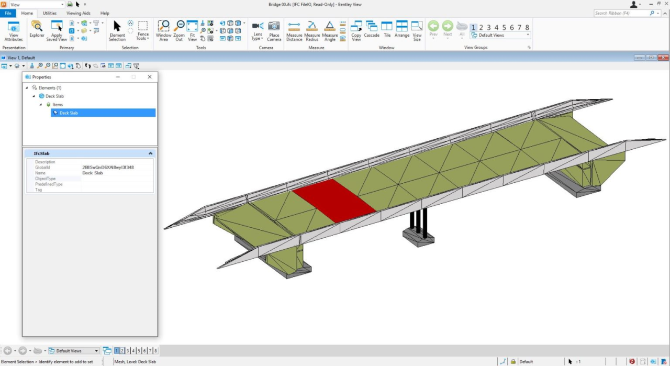The width and height of the screenshot is (670, 366).
Task: Select the Window Area zoom tool
Action: point(163,30)
